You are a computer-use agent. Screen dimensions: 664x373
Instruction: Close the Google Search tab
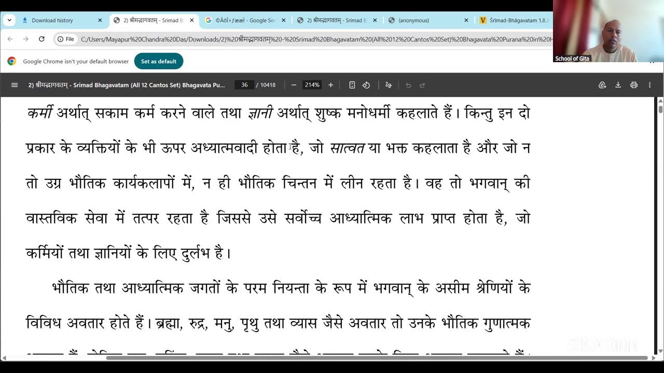pos(283,20)
